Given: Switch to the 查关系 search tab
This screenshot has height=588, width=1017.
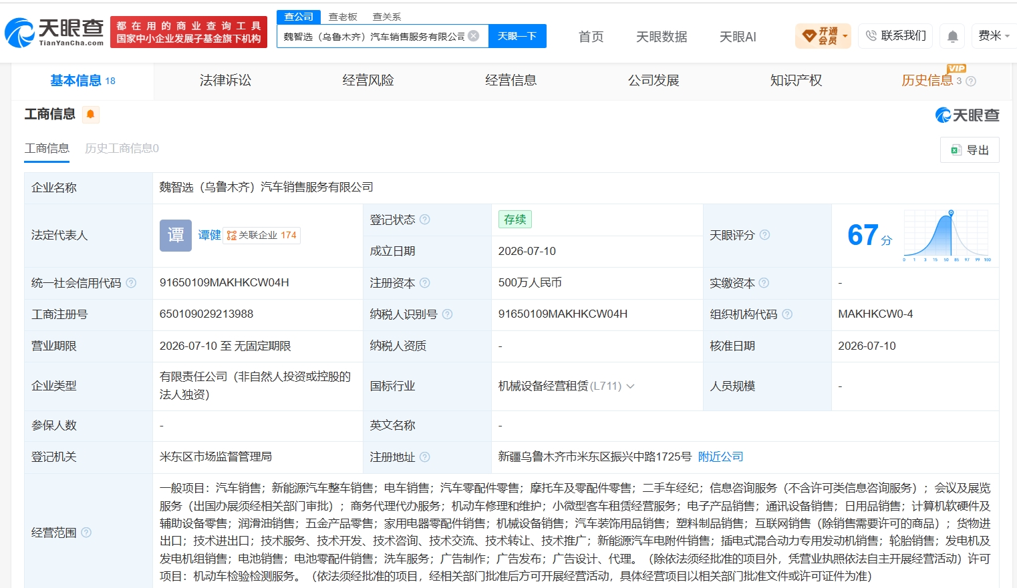Looking at the screenshot, I should 387,17.
